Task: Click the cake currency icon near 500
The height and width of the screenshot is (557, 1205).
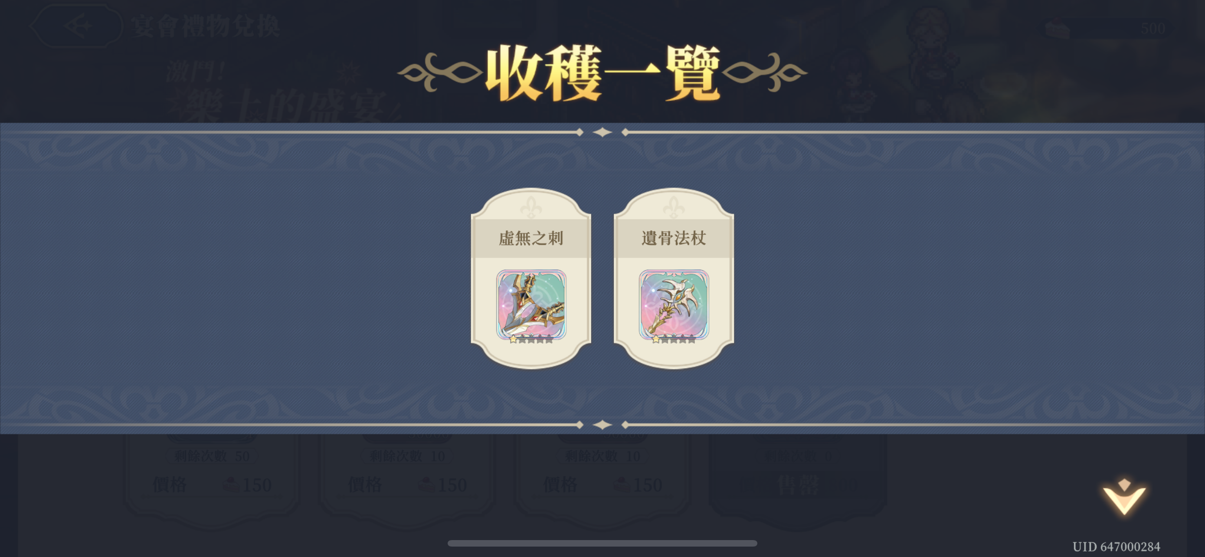Action: (x=1057, y=29)
